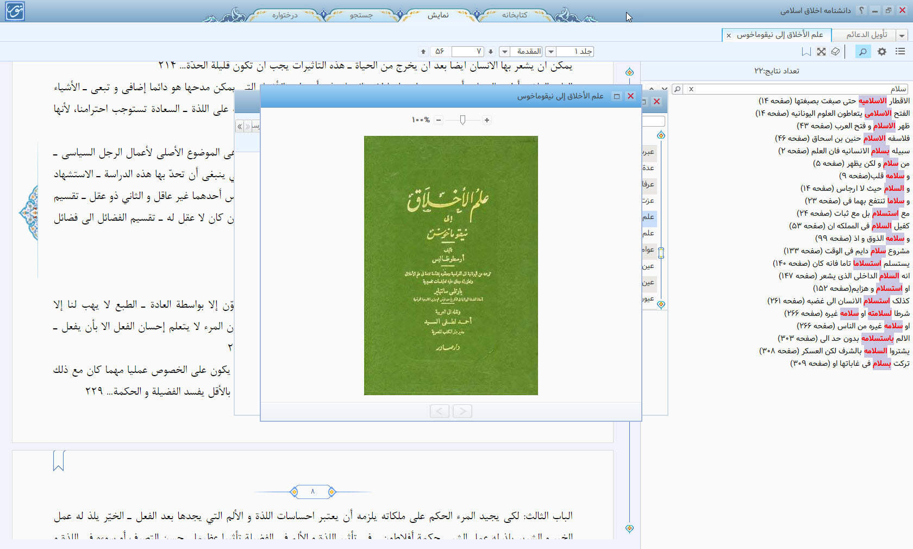913x549 pixels.
Task: Zoom out the cover image with minus
Action: (x=439, y=120)
